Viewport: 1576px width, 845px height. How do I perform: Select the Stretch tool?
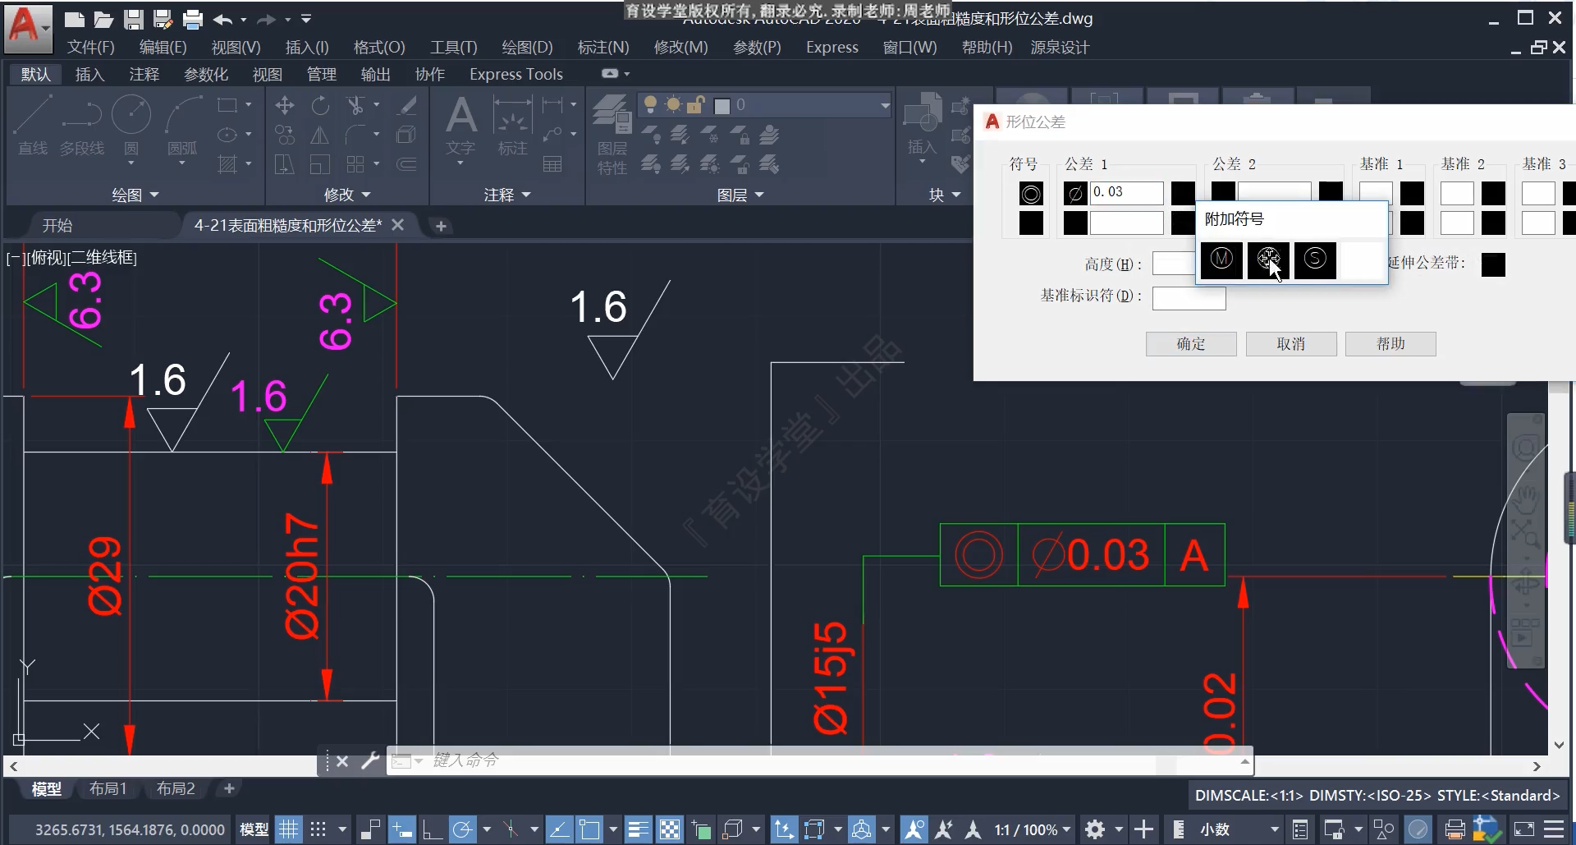click(285, 164)
